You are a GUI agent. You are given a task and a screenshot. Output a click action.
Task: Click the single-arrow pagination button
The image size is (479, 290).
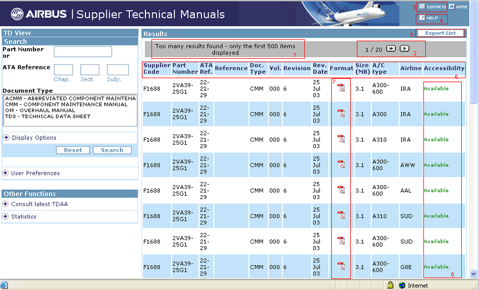pos(405,49)
